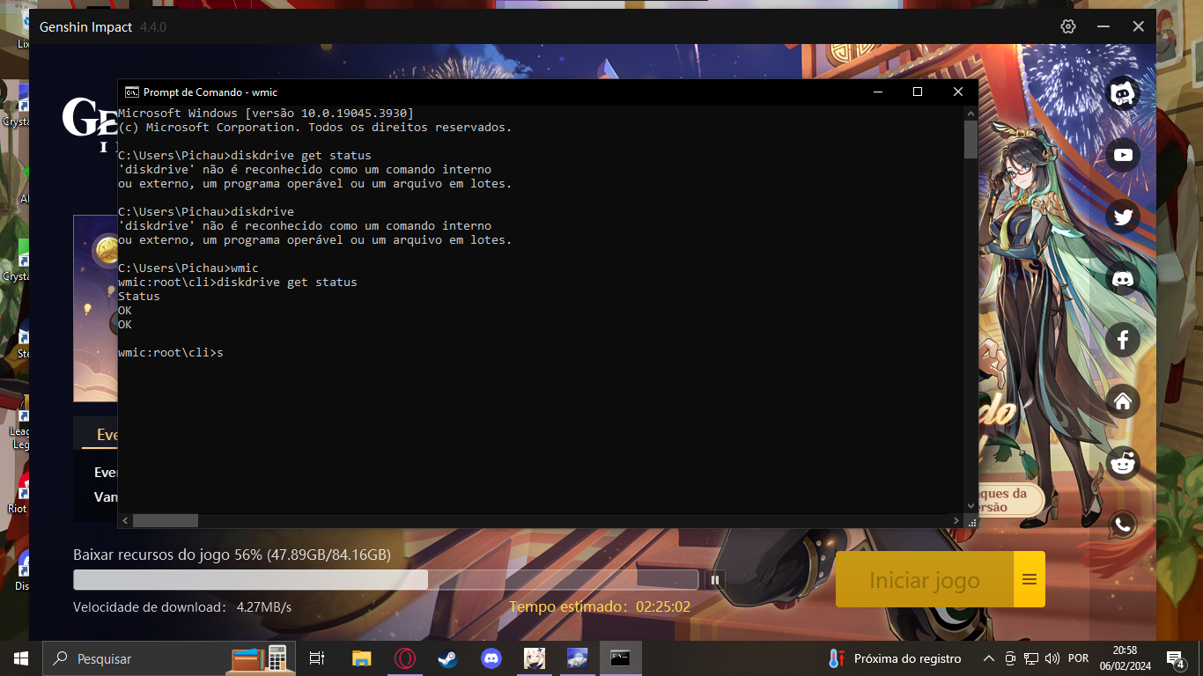Open the Command Prompt window icon menu
The height and width of the screenshot is (676, 1203).
[x=131, y=92]
